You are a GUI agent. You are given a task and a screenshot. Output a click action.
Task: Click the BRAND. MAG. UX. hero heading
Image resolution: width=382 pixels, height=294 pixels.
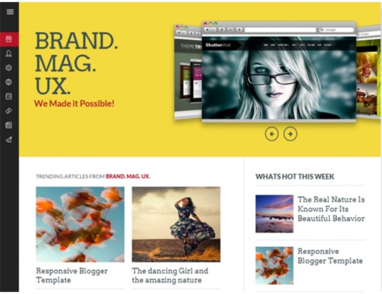coord(76,64)
